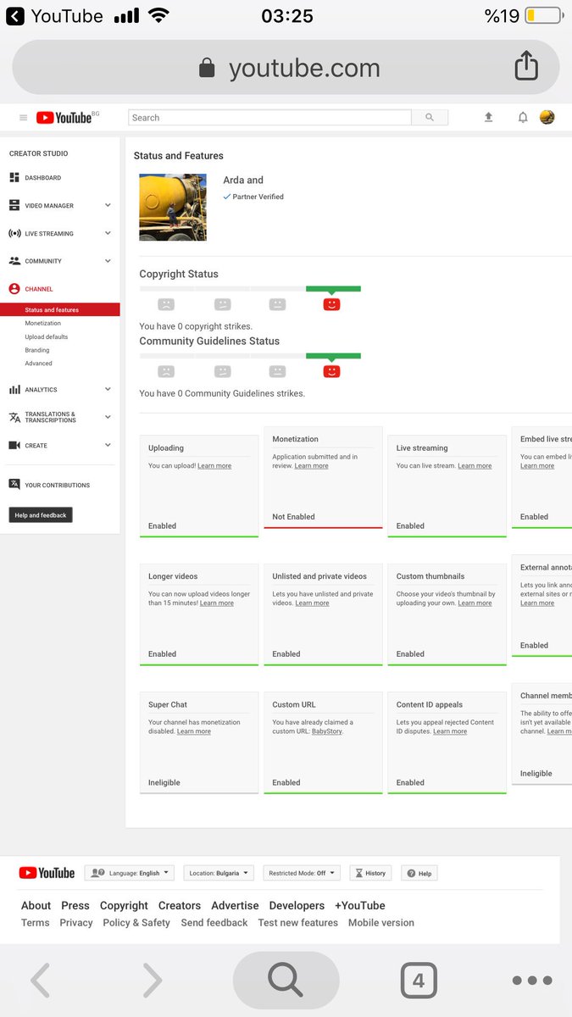Expand Translations & Transcriptions chevron
This screenshot has width=572, height=1017.
(x=108, y=417)
